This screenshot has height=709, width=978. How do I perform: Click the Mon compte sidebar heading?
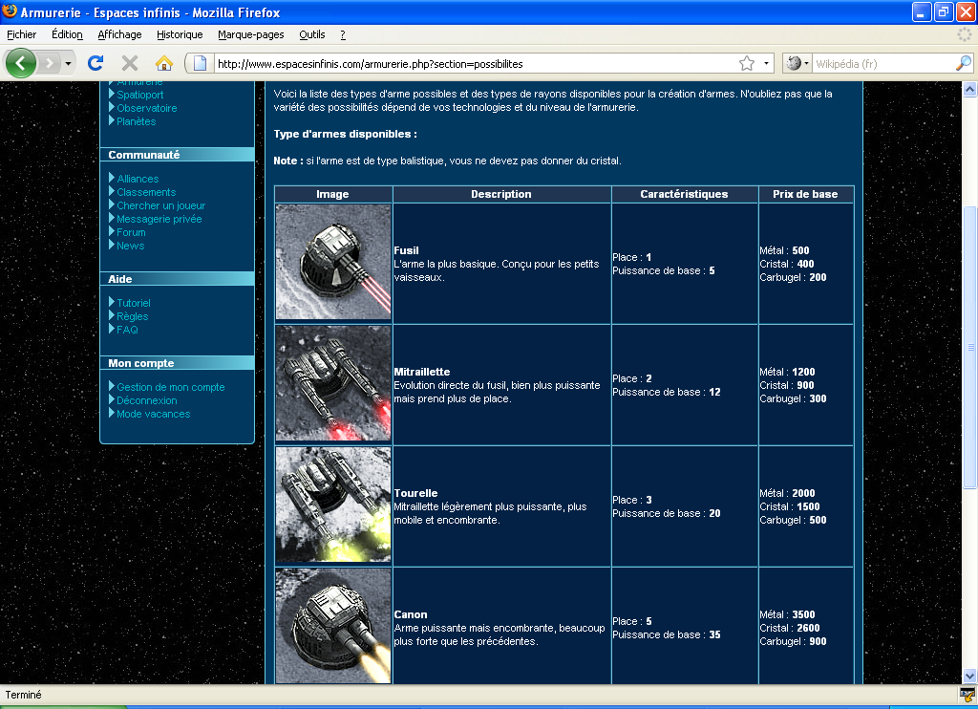[141, 363]
